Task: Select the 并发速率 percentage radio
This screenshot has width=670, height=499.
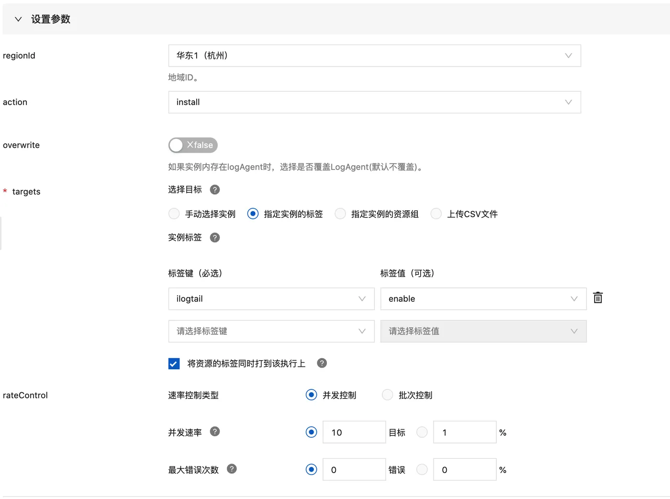Action: pos(422,432)
